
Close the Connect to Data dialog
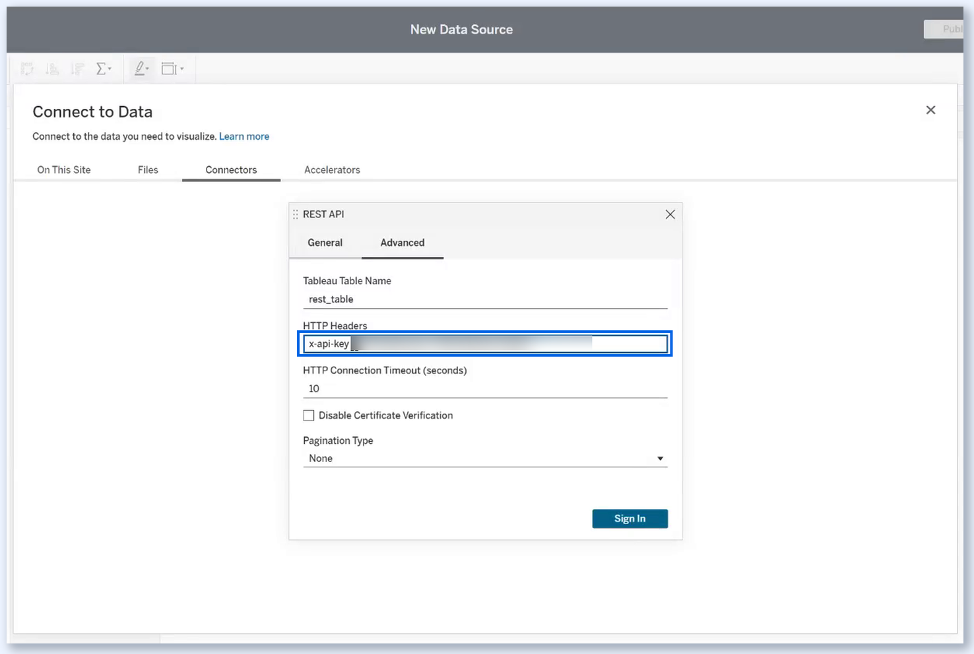click(x=930, y=110)
